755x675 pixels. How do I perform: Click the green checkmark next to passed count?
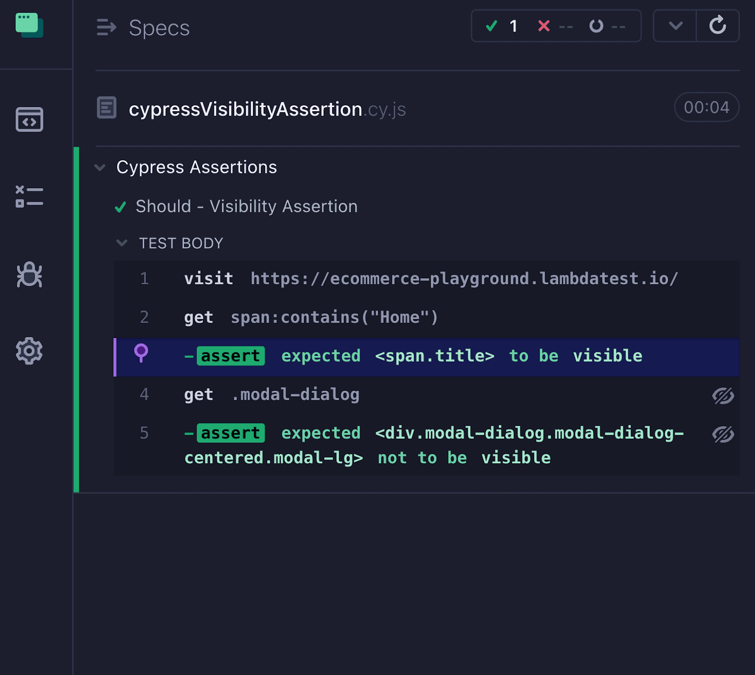pyautogui.click(x=491, y=26)
